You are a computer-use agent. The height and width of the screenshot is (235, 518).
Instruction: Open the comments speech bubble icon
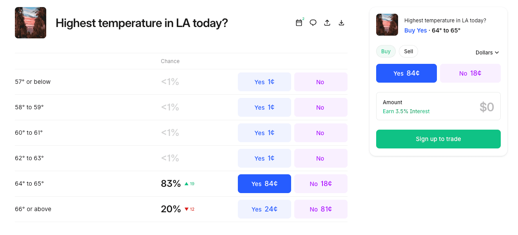[x=313, y=23]
